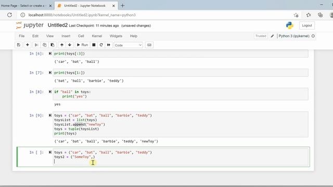Image resolution: width=333 pixels, height=187 pixels.
Task: Copy selected cells icon
Action: [44, 45]
